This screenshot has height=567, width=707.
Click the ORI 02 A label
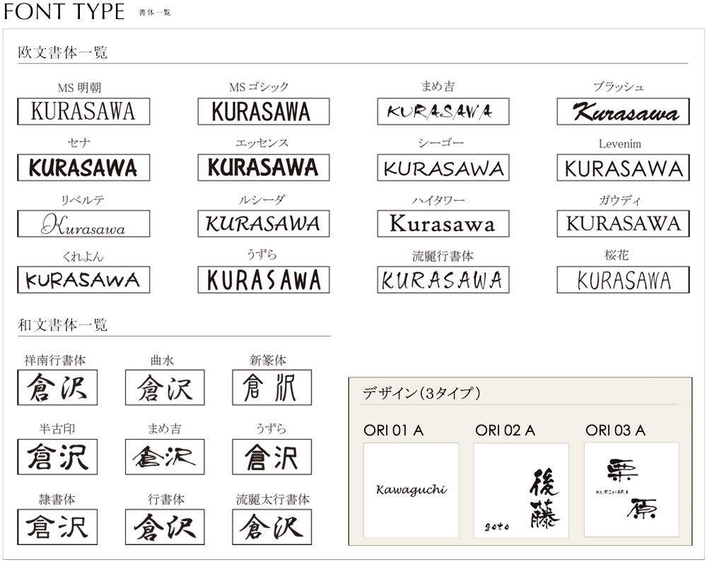(x=505, y=431)
